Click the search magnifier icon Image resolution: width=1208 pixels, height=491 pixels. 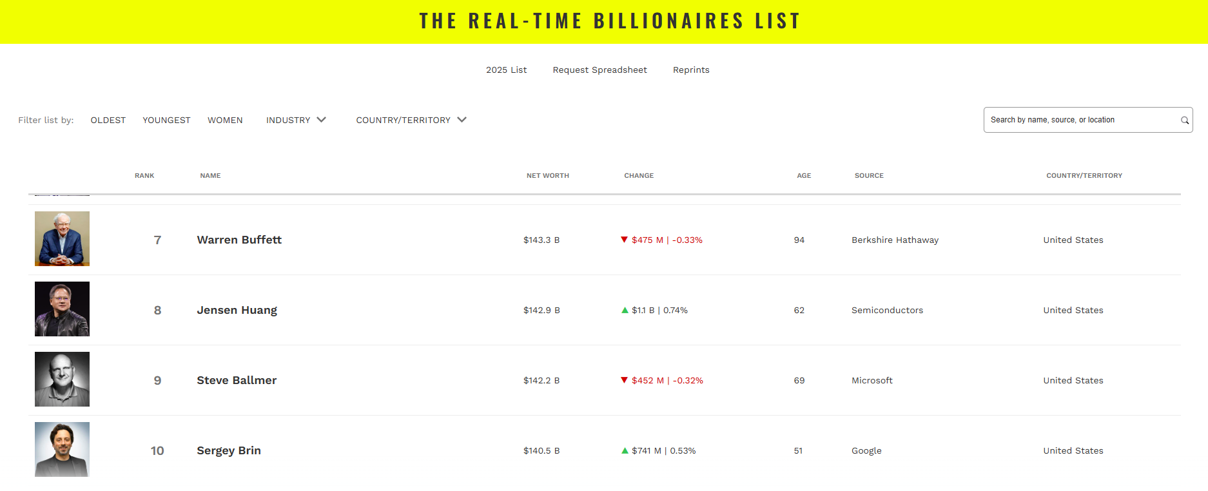1184,120
